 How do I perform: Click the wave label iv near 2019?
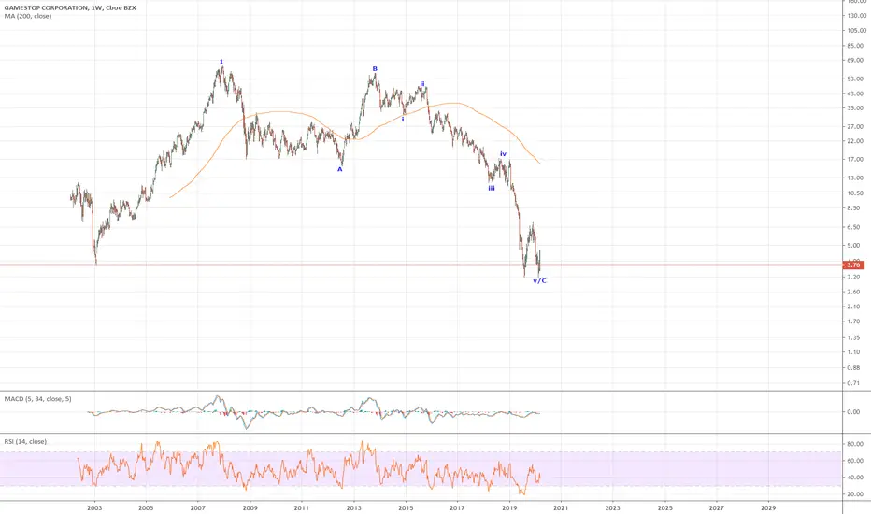pyautogui.click(x=503, y=154)
